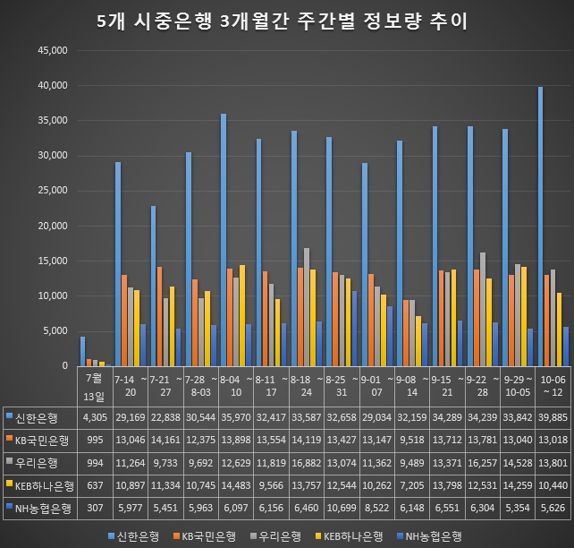Screen dimensions: 574x548
Task: Click KB국민은행 legend key icon in data table
Action: coord(8,439)
